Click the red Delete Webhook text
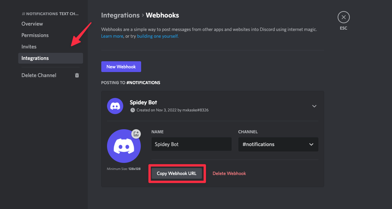This screenshot has width=392, height=209. 229,174
